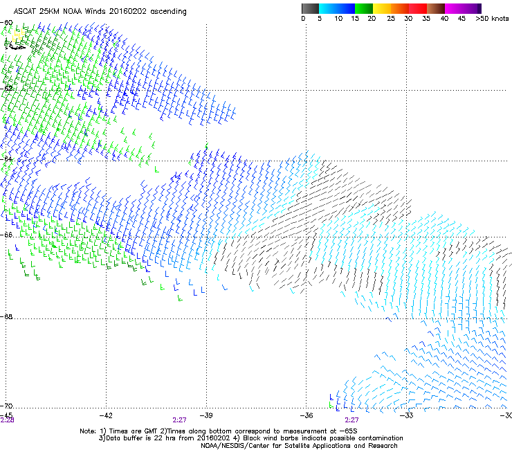The height and width of the screenshot is (450, 512).
Task: Click the latitude label -68
Action: (x=7, y=316)
